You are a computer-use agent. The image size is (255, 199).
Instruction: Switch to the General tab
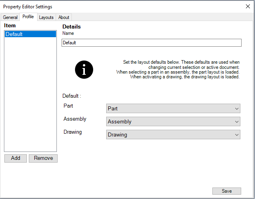click(10, 17)
